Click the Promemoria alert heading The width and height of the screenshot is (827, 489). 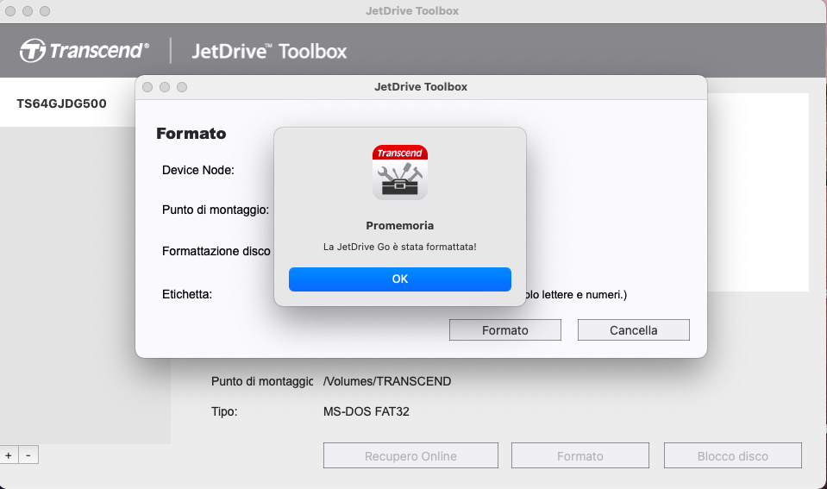click(x=400, y=225)
